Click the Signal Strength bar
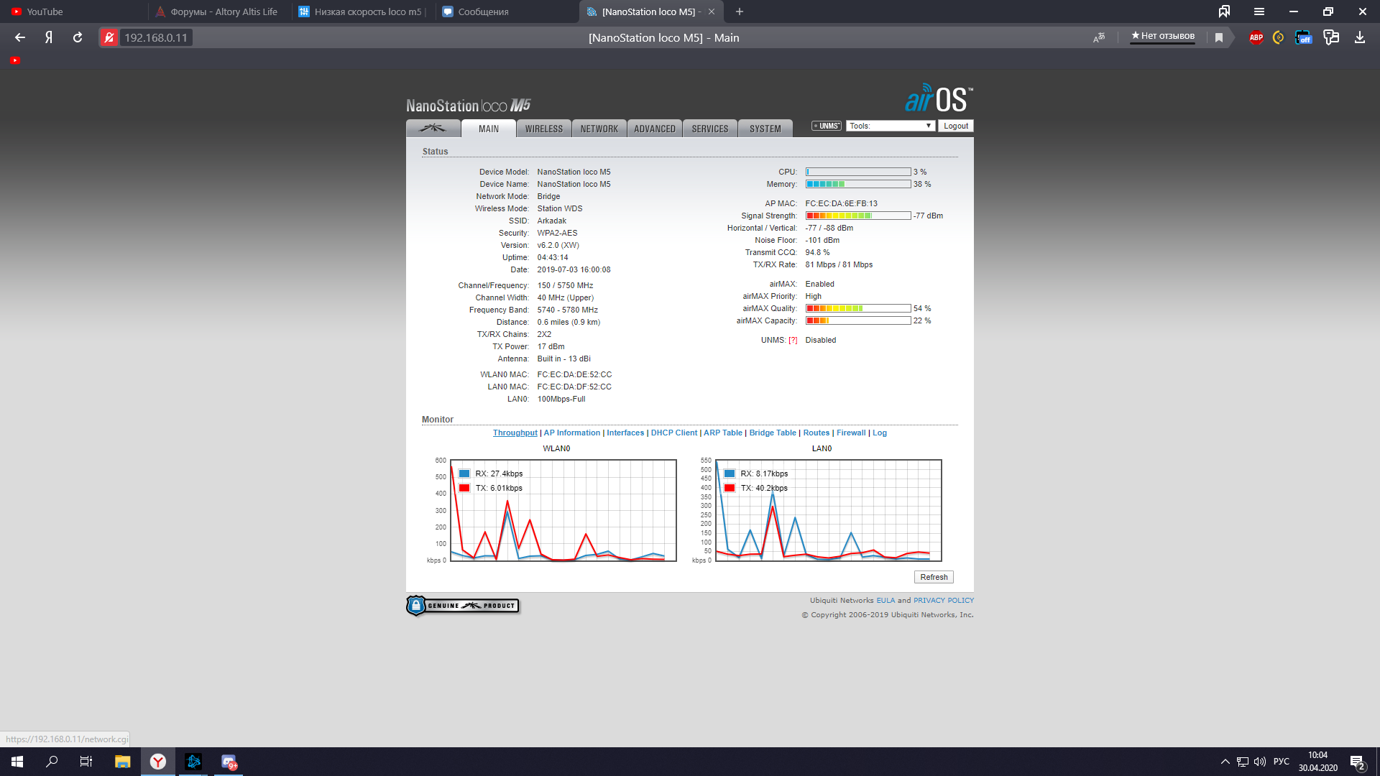Screen dimensions: 1380x776 pos(858,216)
